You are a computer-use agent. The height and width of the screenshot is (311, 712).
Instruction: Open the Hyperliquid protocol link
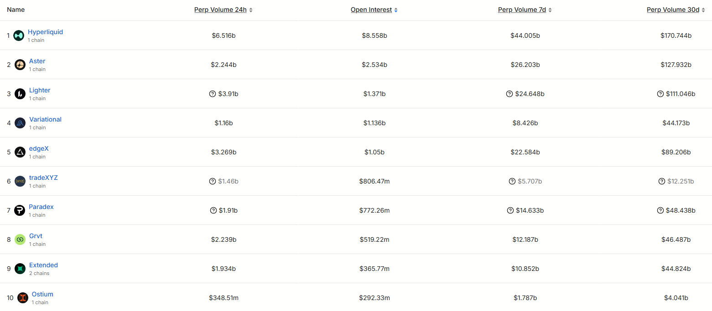coord(45,32)
